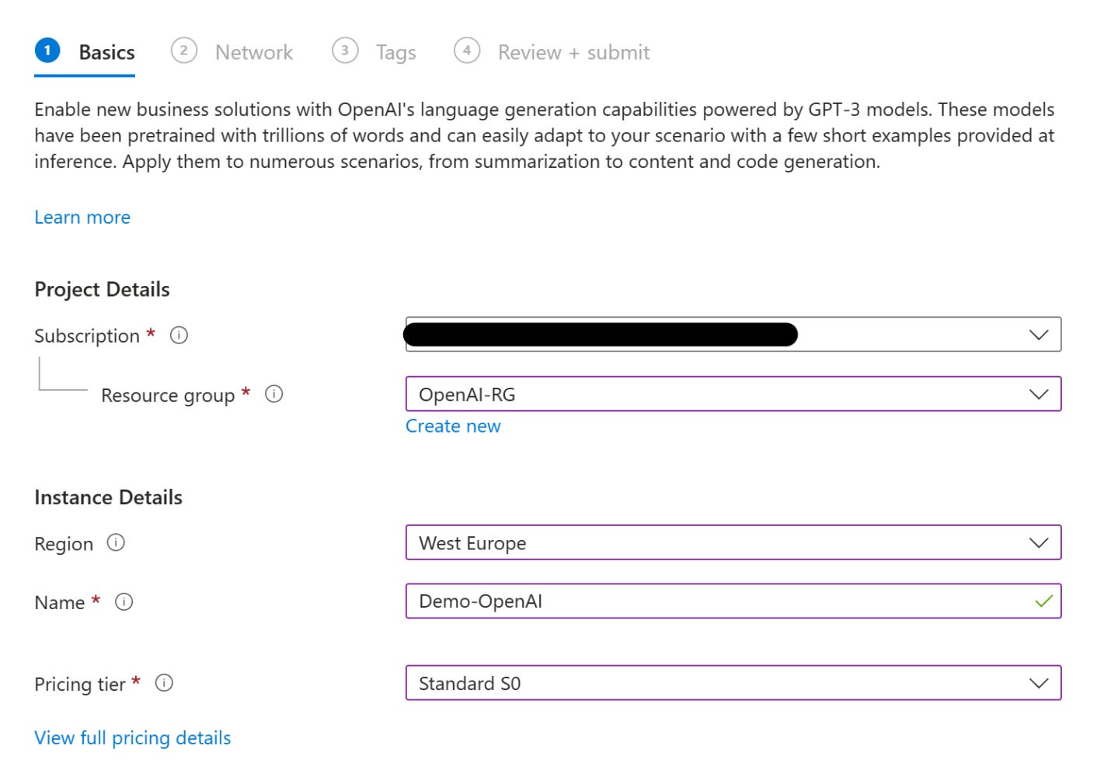Screen dimensions: 1111x777
Task: Select the Pricing tier field label
Action: tap(80, 685)
